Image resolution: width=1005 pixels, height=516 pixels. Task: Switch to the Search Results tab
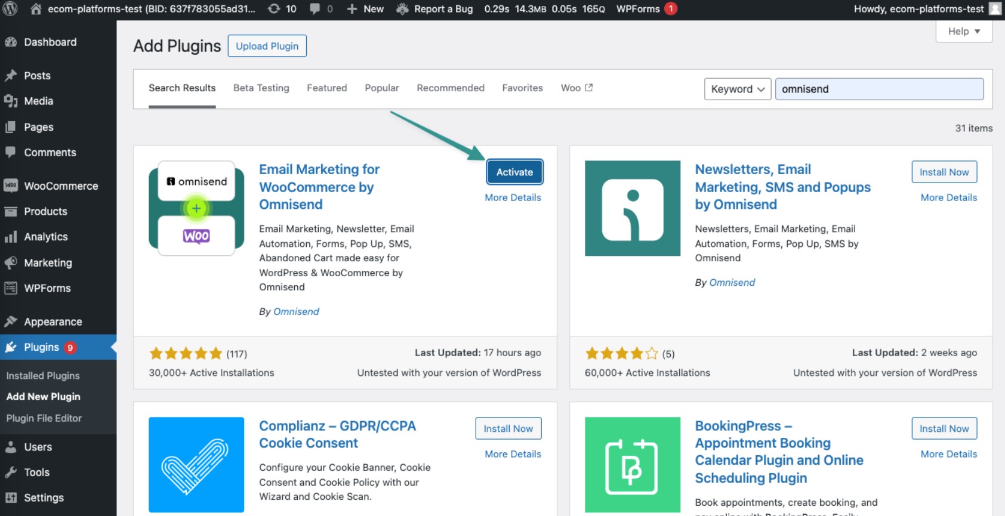coord(182,88)
